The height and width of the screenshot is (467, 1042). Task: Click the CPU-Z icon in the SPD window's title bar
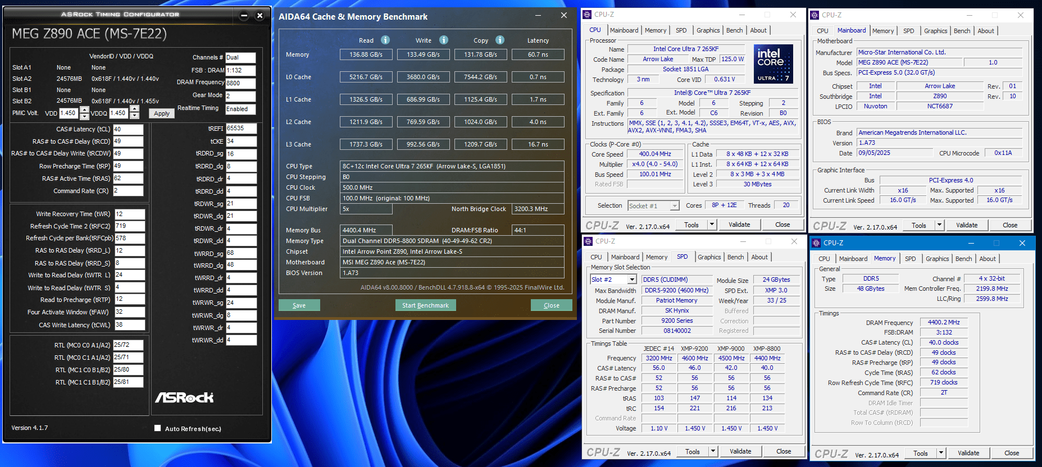pyautogui.click(x=588, y=241)
